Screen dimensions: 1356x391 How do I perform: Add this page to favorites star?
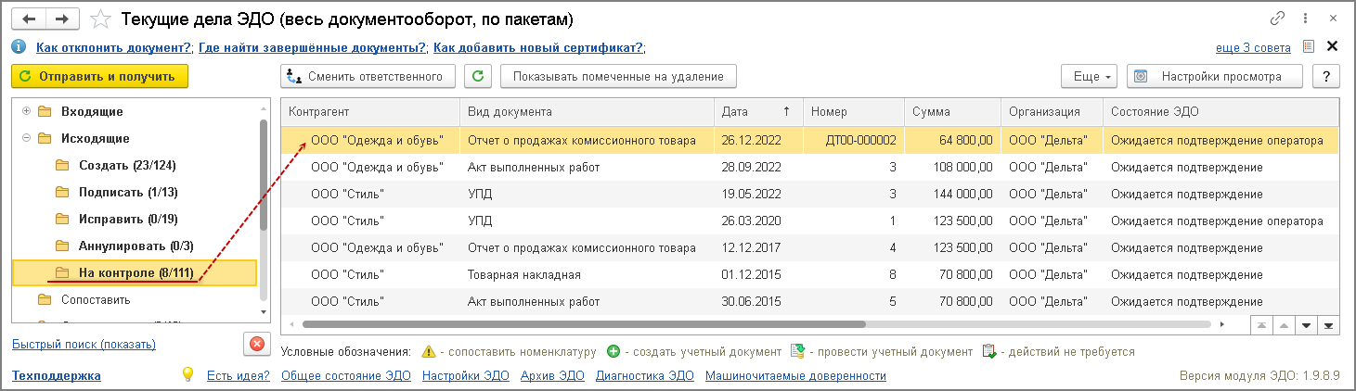(103, 19)
